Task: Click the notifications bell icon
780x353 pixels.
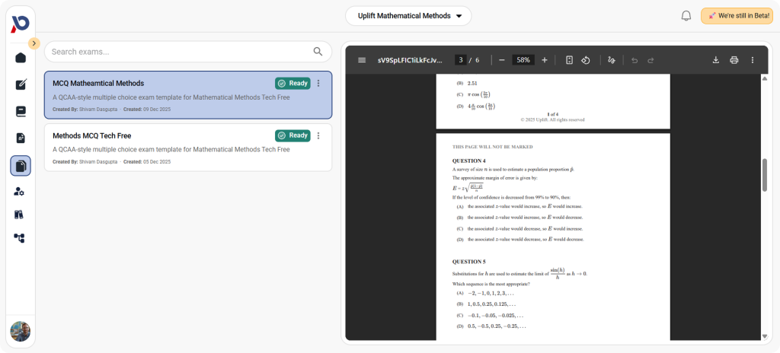Action: point(686,16)
